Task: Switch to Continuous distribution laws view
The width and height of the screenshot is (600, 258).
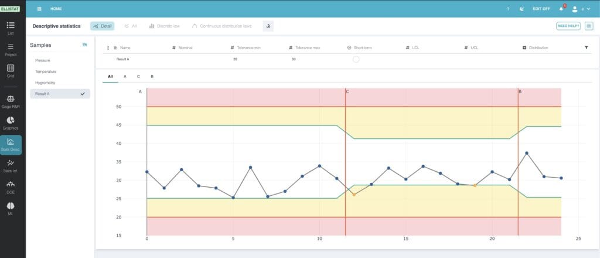Action: 221,26
